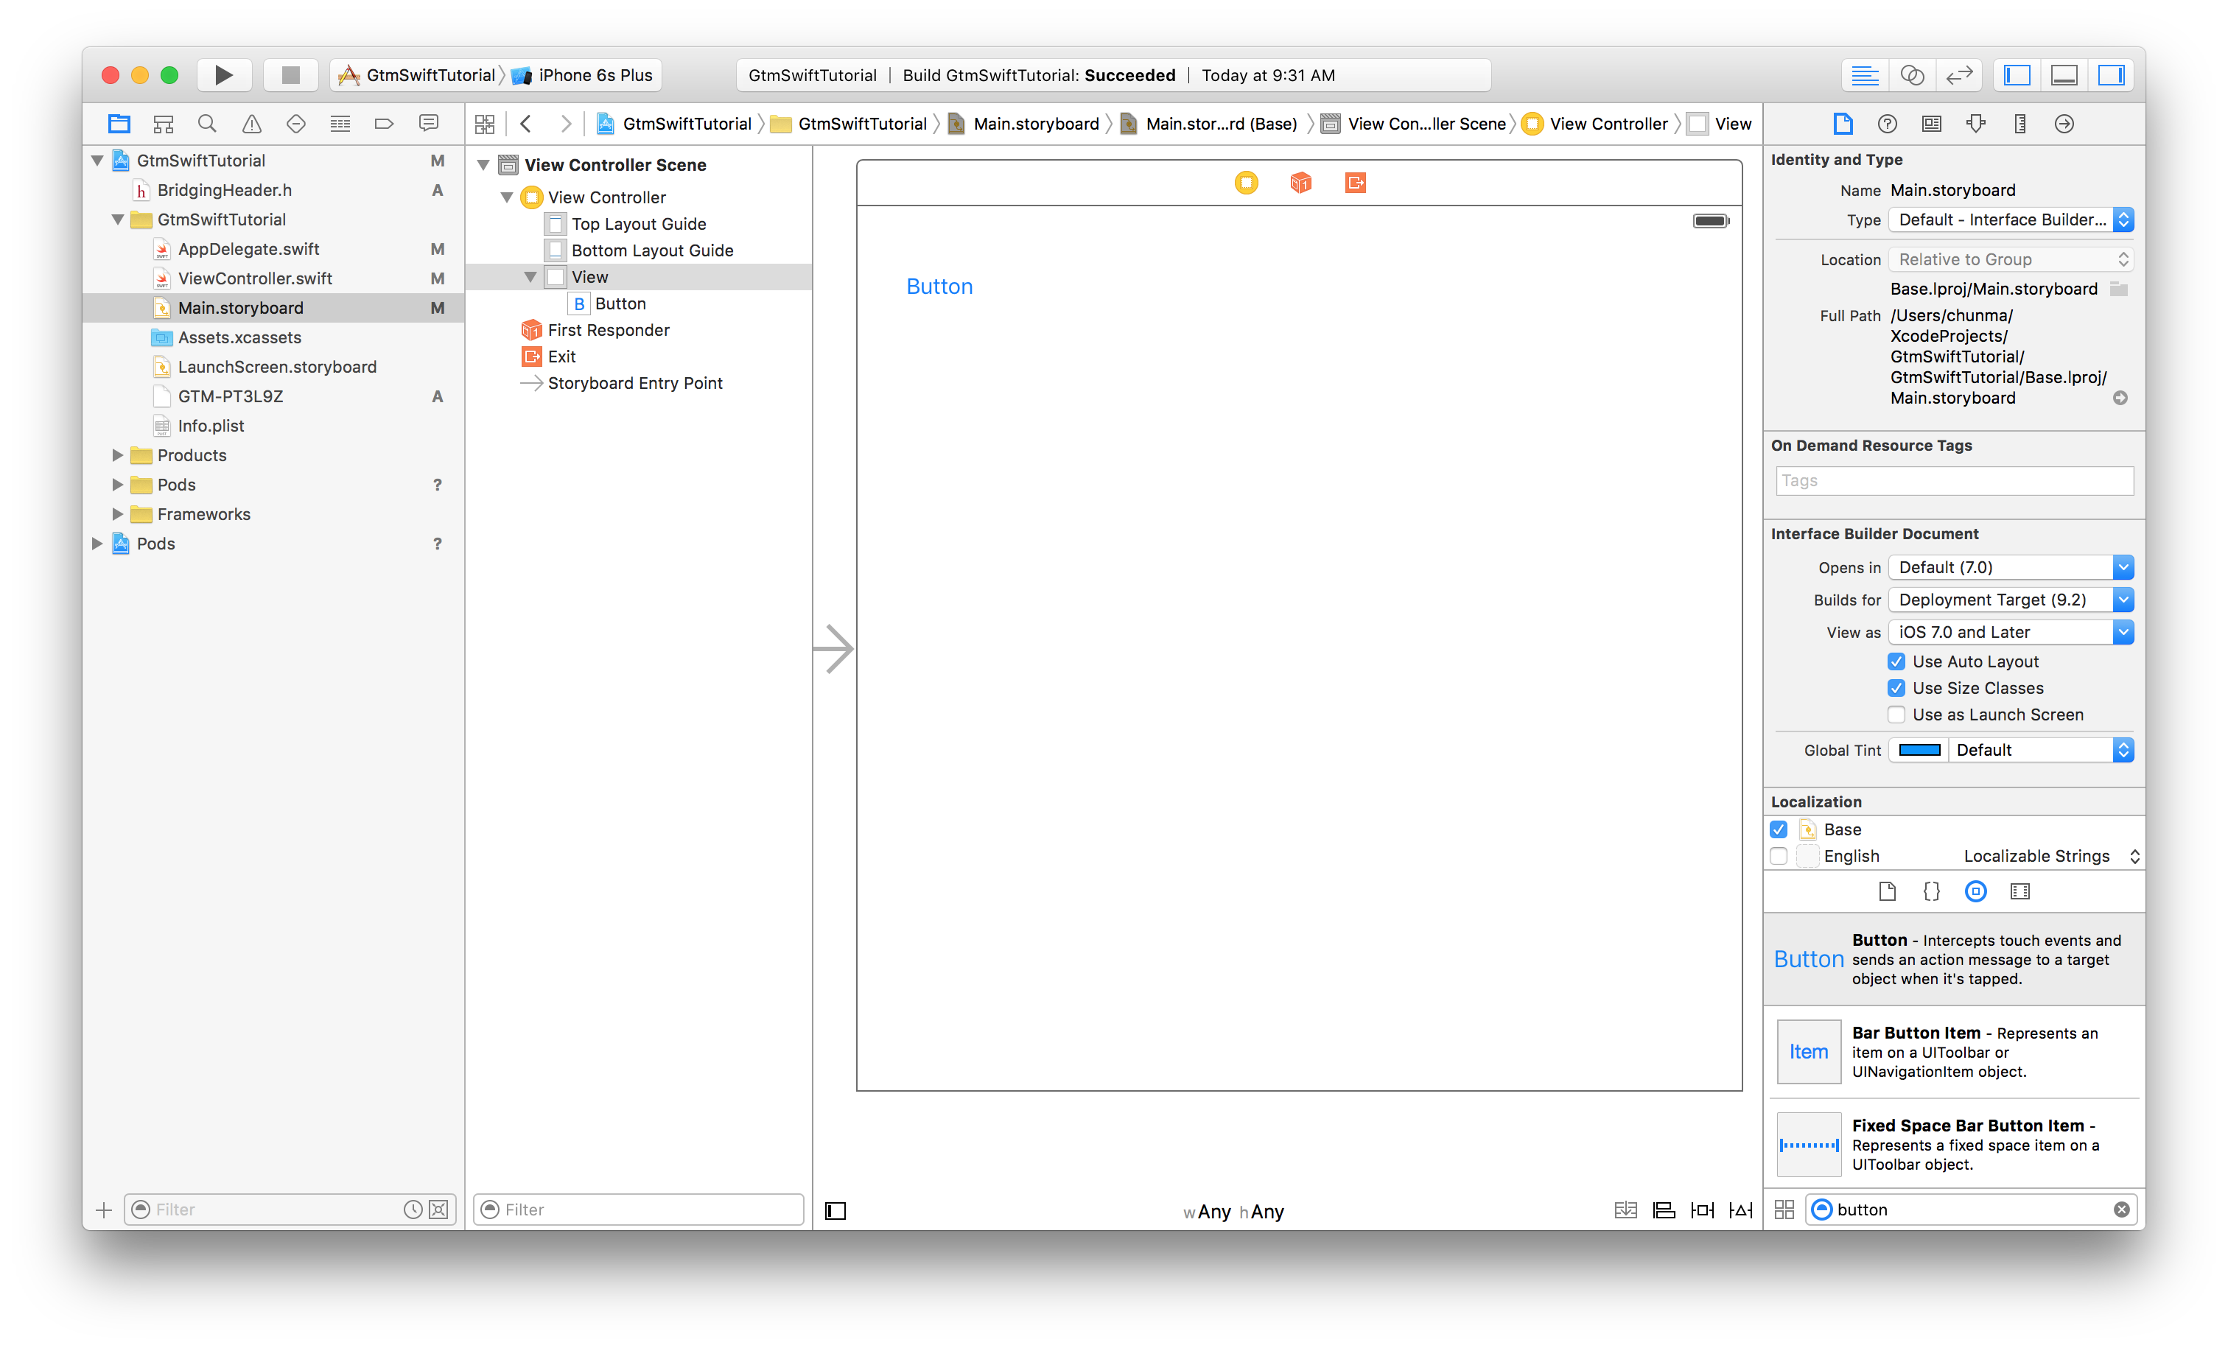Type in the Tags input field
Screen dimensions: 2228x1348
coord(1949,477)
